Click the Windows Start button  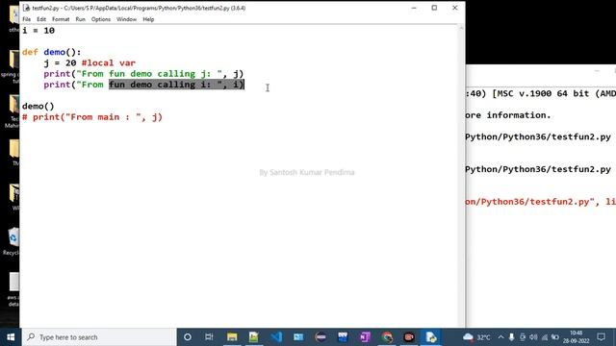11,337
